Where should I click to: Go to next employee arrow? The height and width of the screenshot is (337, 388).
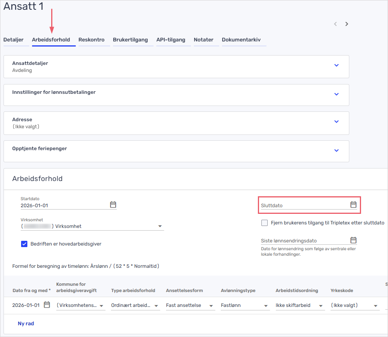[347, 24]
